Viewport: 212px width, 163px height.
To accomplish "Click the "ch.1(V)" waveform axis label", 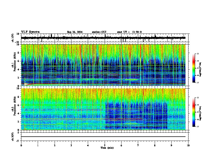I will click(13, 38).
